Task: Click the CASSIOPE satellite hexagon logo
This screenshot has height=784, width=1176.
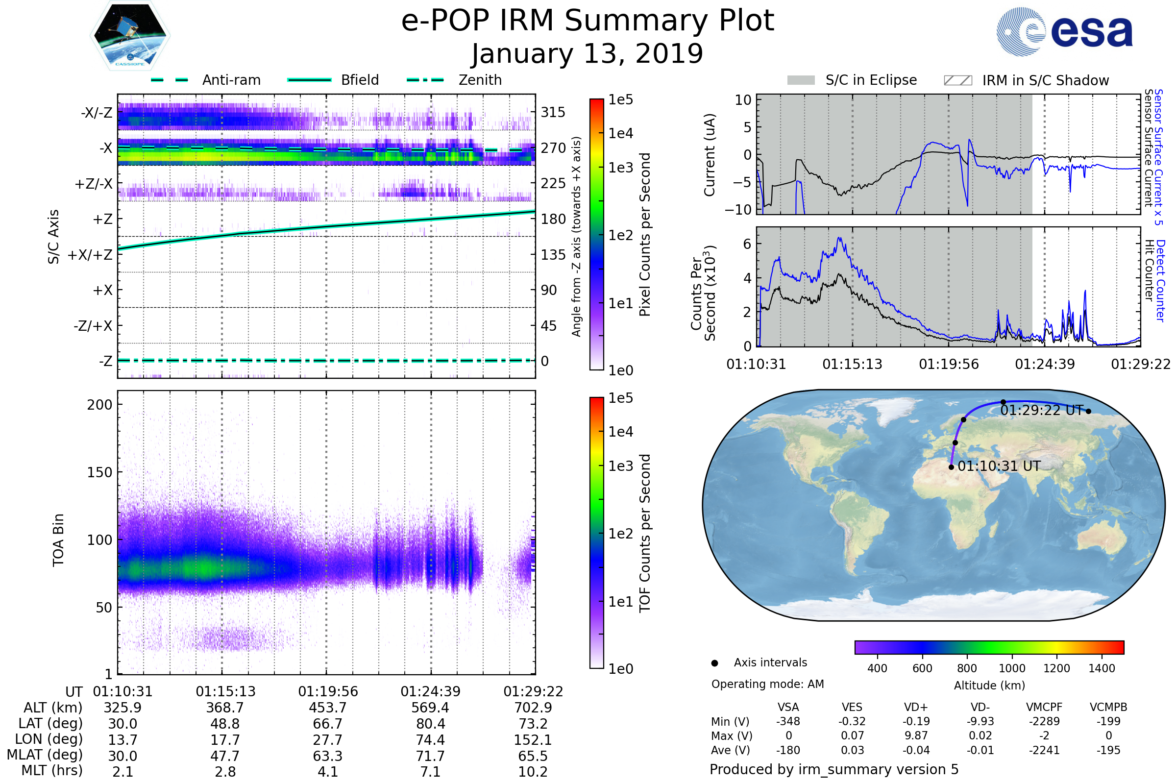Action: coord(130,36)
